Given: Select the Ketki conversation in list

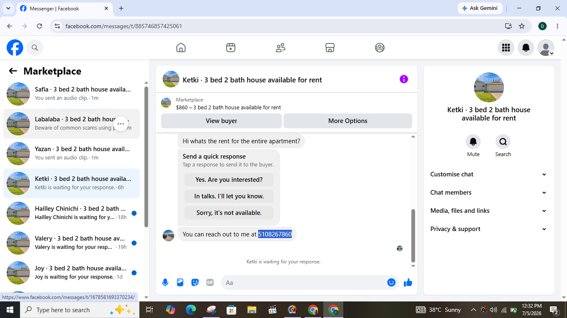Looking at the screenshot, I should [71, 183].
